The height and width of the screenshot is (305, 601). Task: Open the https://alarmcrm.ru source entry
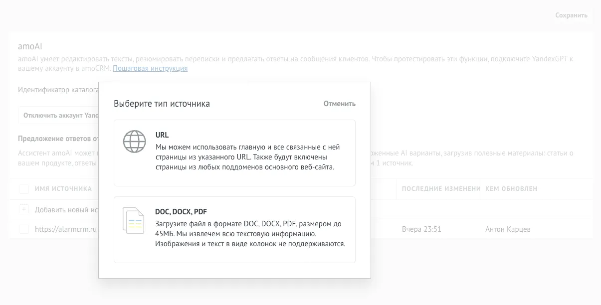pos(65,230)
